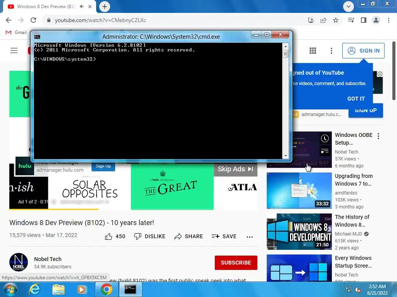Open the Gmail bookmark
397x297 pixels.
coord(16,32)
